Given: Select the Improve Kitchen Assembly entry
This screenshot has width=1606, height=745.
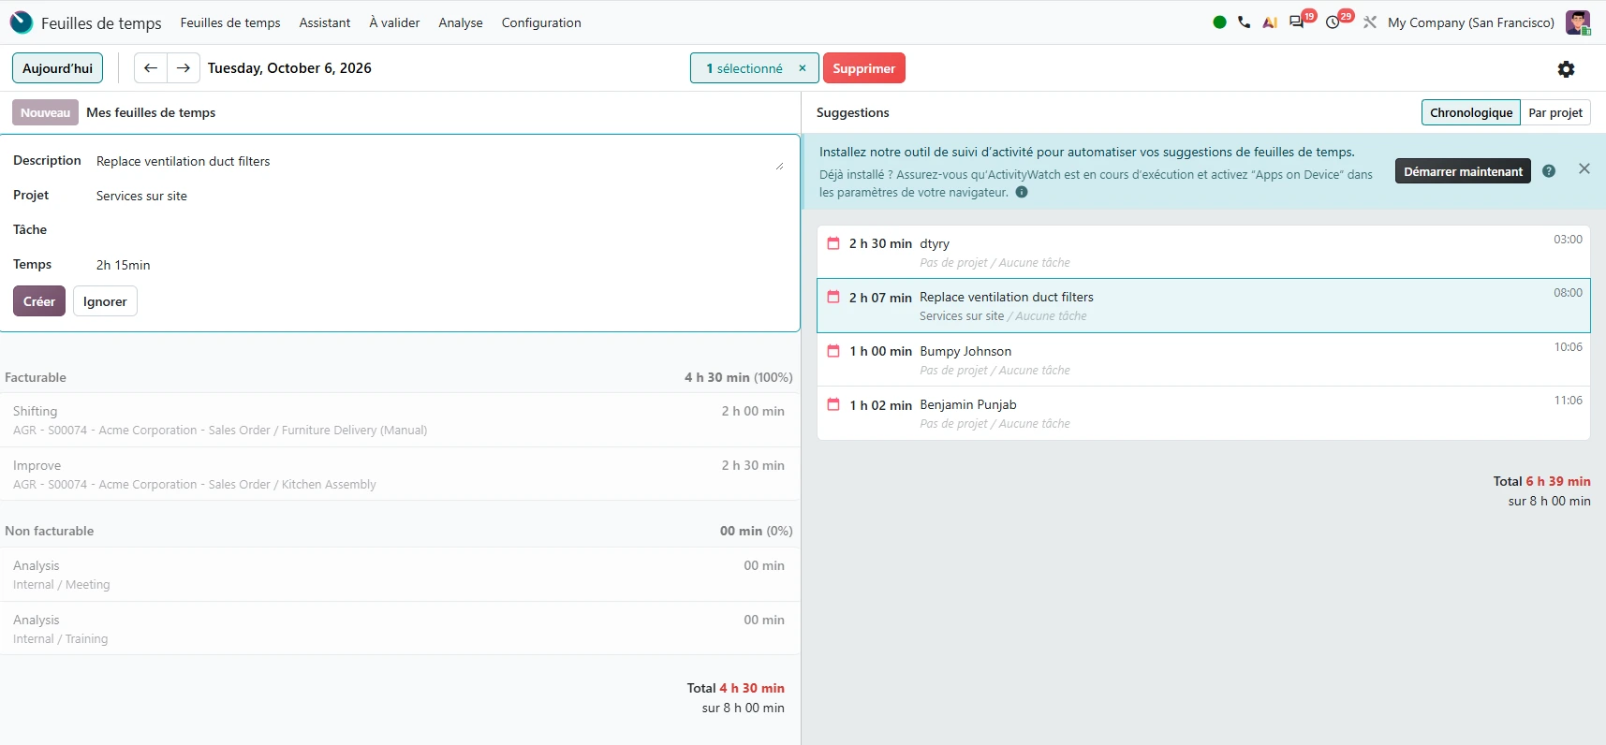Looking at the screenshot, I should click(400, 475).
